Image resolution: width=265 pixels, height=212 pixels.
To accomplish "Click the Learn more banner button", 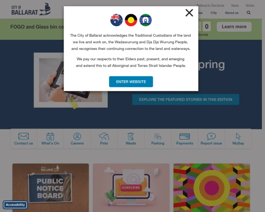I will (x=234, y=26).
